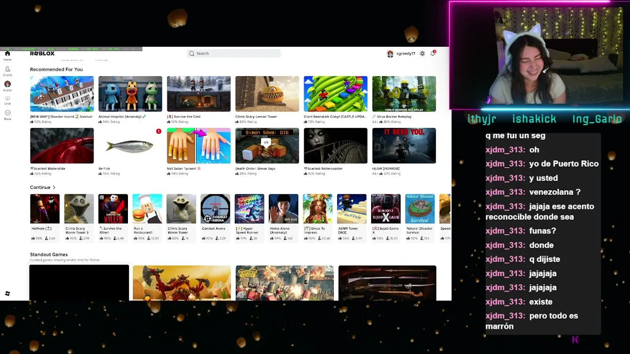630x354 pixels.
Task: Open Survive the Cold thumbnail
Action: [x=199, y=94]
